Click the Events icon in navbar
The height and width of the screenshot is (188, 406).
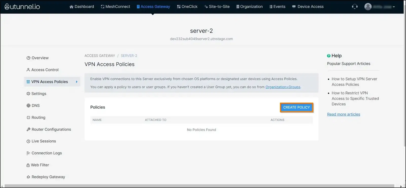[x=271, y=7]
